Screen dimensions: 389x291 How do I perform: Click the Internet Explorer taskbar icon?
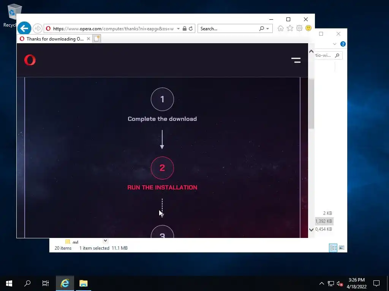pyautogui.click(x=65, y=283)
